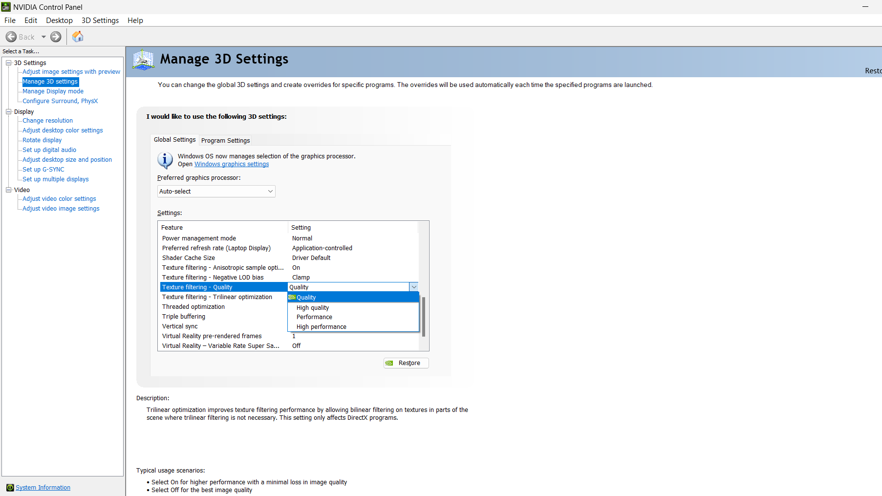Image resolution: width=882 pixels, height=496 pixels.
Task: Open Adjust image settings with preview
Action: [71, 72]
